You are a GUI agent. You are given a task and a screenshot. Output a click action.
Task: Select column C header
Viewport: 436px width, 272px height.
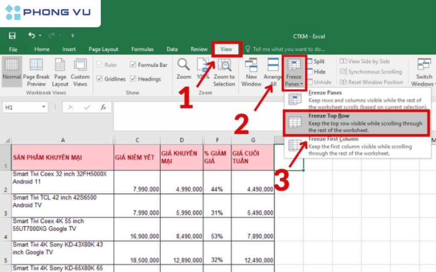(137, 140)
